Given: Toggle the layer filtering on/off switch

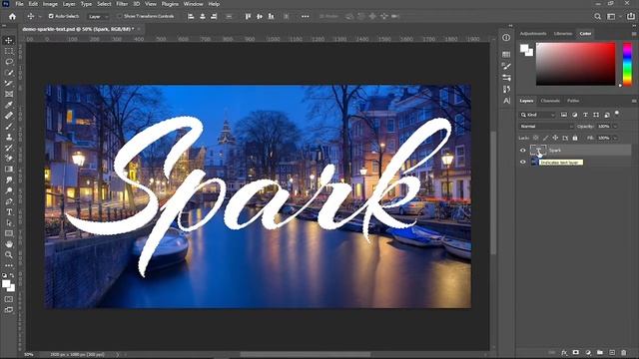Looking at the screenshot, I should 617,113.
